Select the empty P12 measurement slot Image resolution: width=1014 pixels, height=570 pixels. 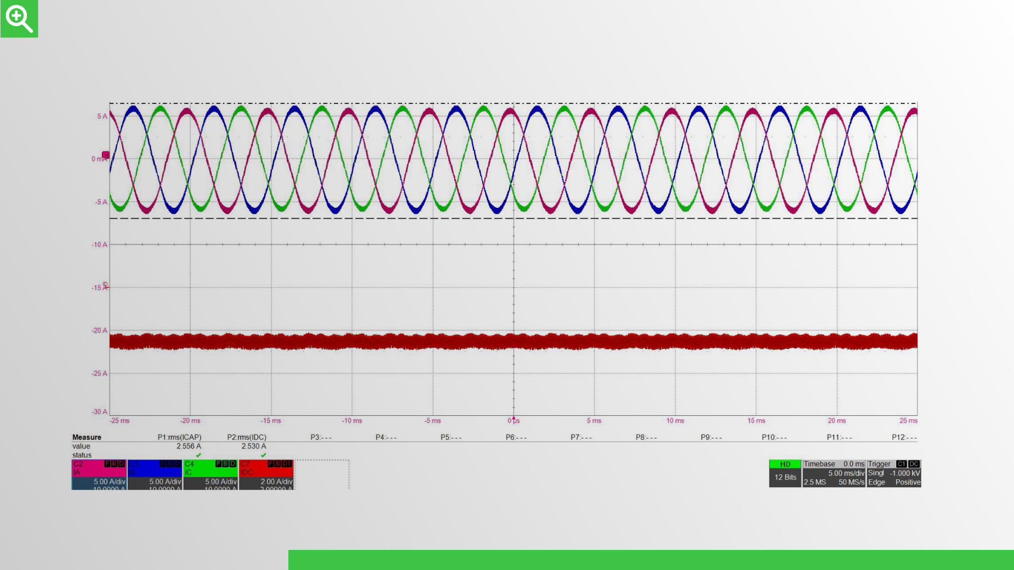904,437
